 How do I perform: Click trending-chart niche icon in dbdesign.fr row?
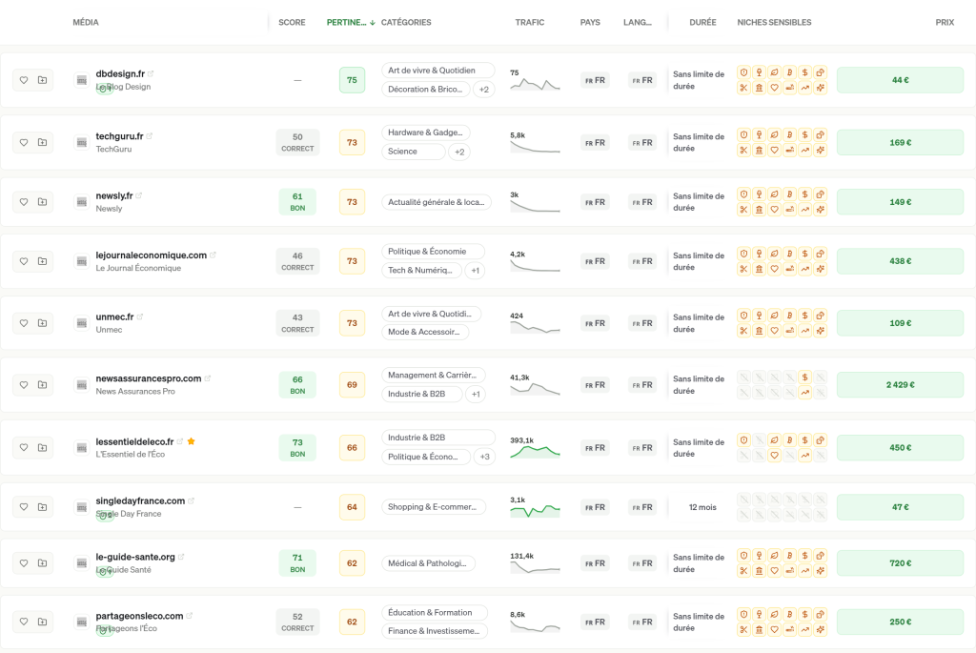[x=804, y=88]
